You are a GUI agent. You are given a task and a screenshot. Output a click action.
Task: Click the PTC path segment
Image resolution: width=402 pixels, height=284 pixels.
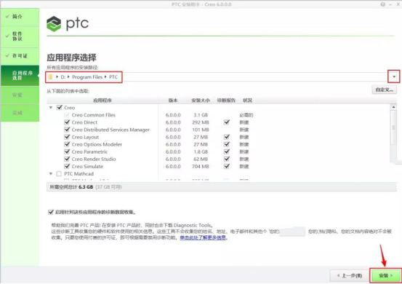tap(113, 77)
